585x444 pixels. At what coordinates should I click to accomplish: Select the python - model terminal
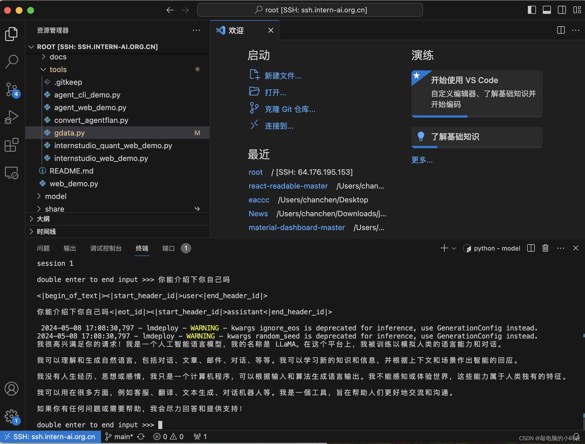(491, 248)
